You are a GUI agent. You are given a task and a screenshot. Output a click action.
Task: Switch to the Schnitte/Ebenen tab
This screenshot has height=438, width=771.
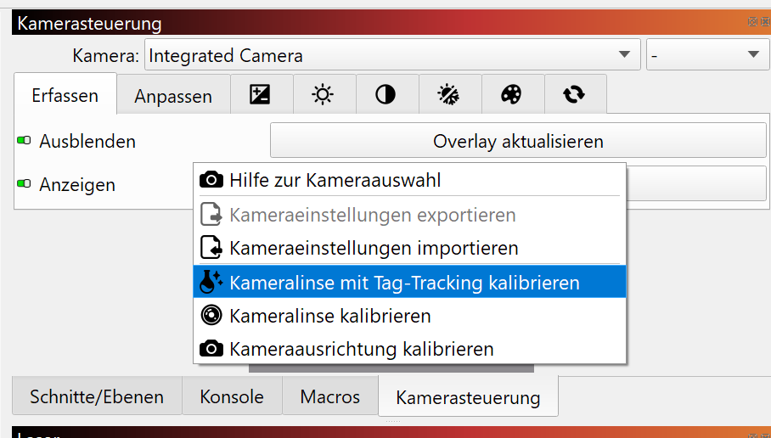click(x=97, y=396)
